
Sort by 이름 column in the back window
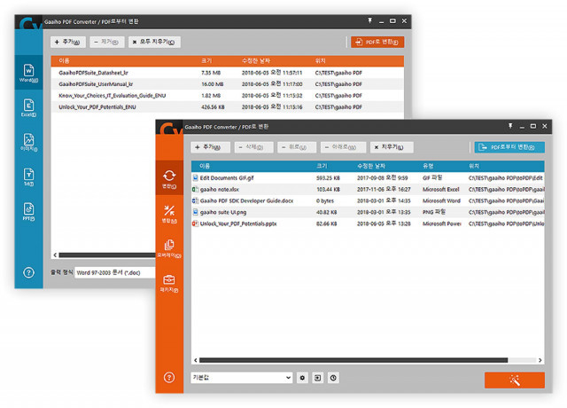64,61
